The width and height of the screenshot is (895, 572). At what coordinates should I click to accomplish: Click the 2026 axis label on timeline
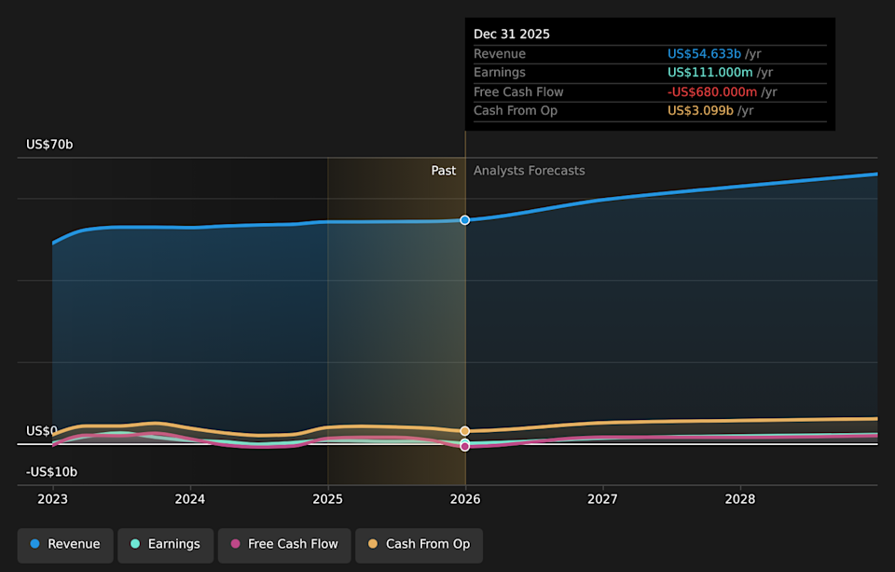pyautogui.click(x=464, y=499)
